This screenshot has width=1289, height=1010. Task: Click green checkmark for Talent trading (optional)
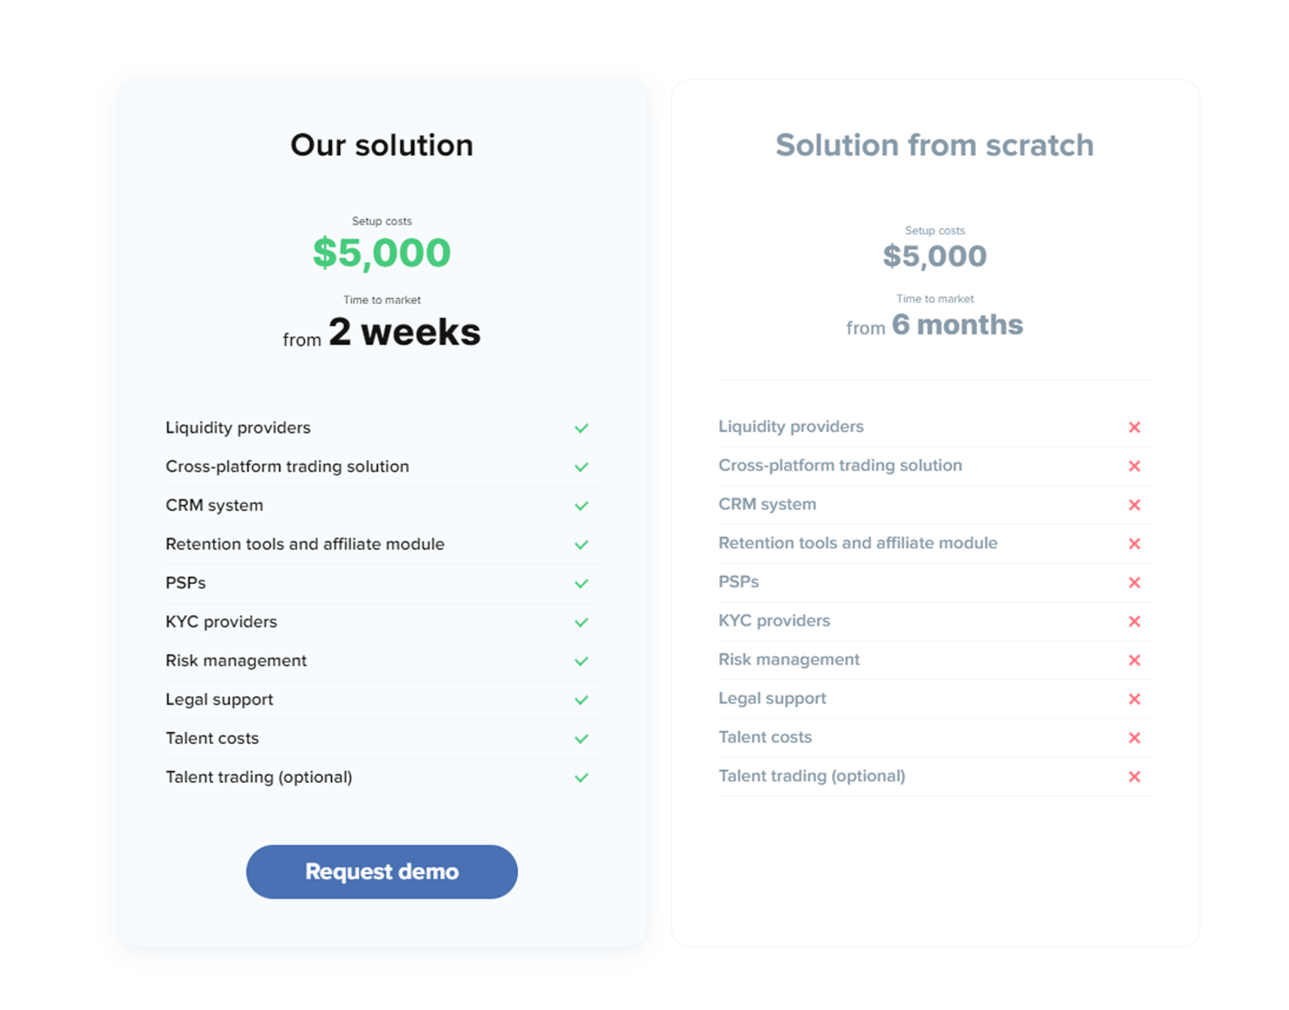click(581, 777)
